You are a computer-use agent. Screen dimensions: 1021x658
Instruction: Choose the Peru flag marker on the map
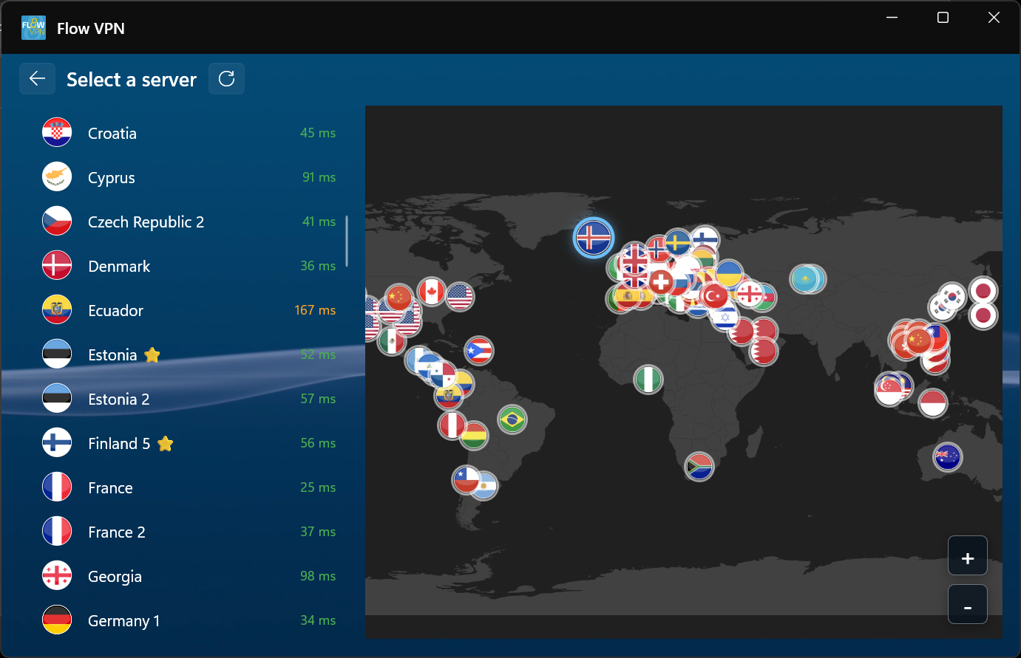(x=451, y=425)
